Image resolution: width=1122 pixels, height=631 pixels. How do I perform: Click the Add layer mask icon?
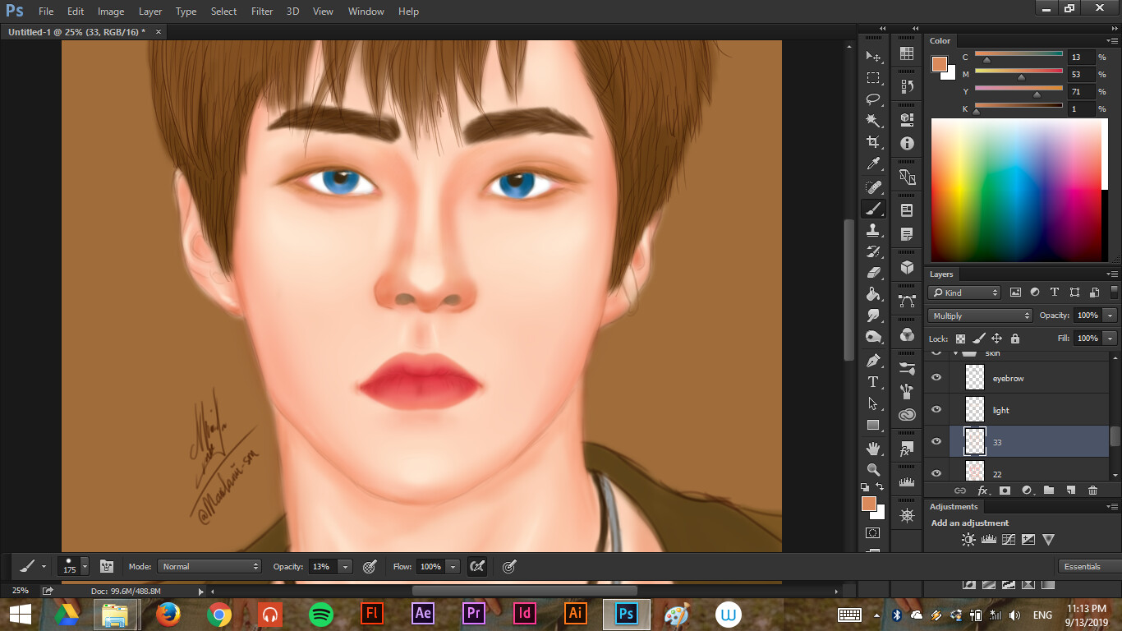(1005, 491)
